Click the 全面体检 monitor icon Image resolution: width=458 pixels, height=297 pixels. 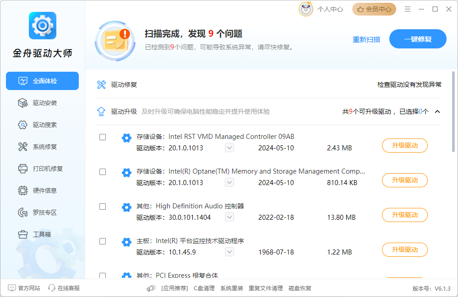click(x=23, y=81)
